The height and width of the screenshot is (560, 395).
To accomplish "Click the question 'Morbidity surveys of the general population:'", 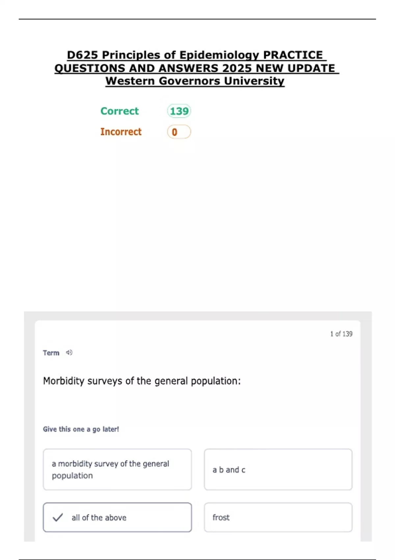I will (142, 381).
